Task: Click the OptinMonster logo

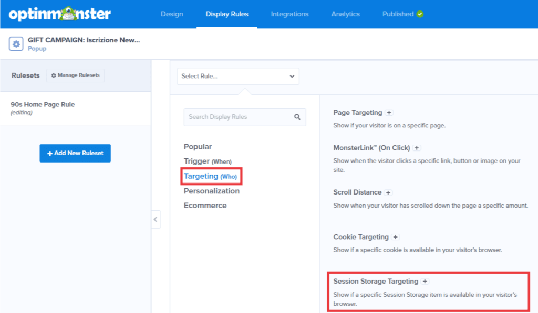Action: [58, 14]
